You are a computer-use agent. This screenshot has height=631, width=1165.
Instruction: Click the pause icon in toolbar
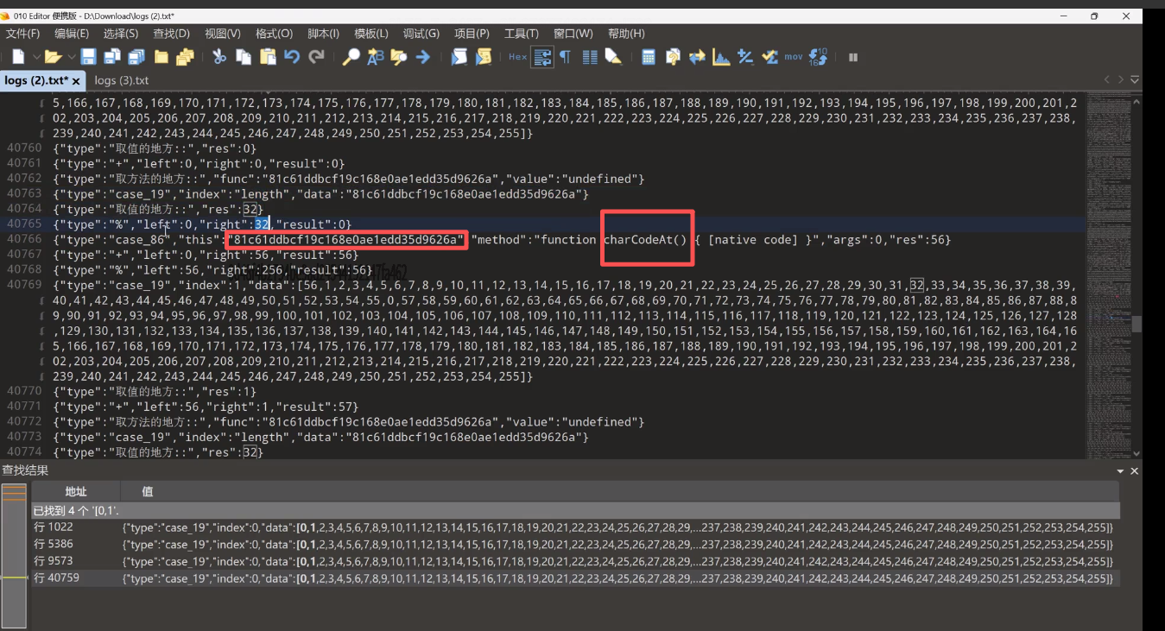[853, 57]
